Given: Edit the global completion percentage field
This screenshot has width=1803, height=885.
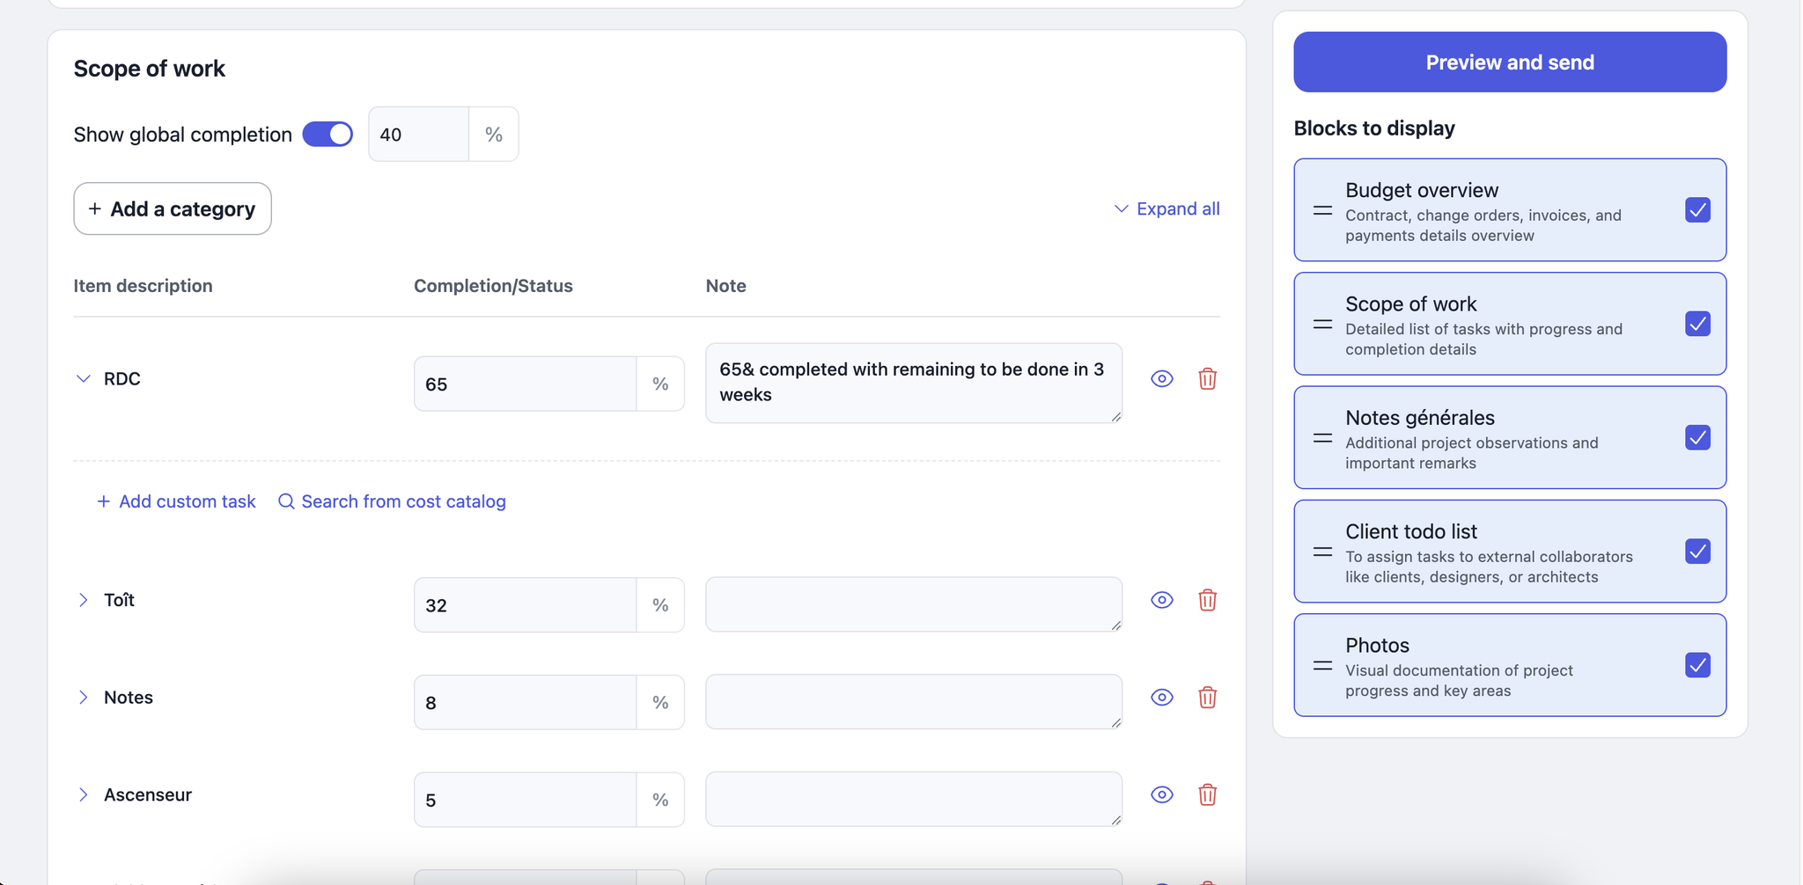Looking at the screenshot, I should click(418, 135).
